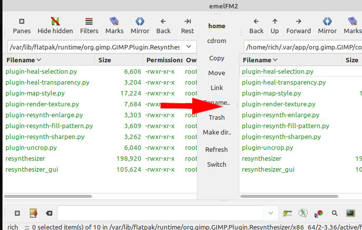The width and height of the screenshot is (362, 230).
Task: Click the small panes icon in bottom bar
Action: coord(17,213)
